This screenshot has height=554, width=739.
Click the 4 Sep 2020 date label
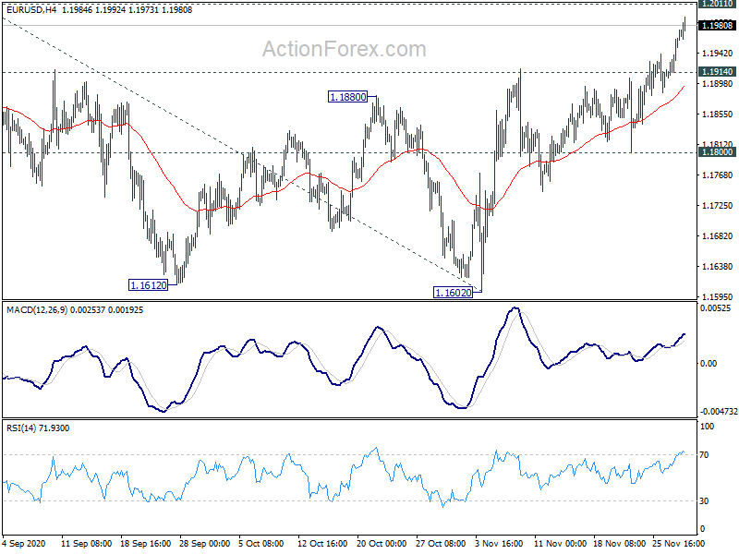(24, 543)
